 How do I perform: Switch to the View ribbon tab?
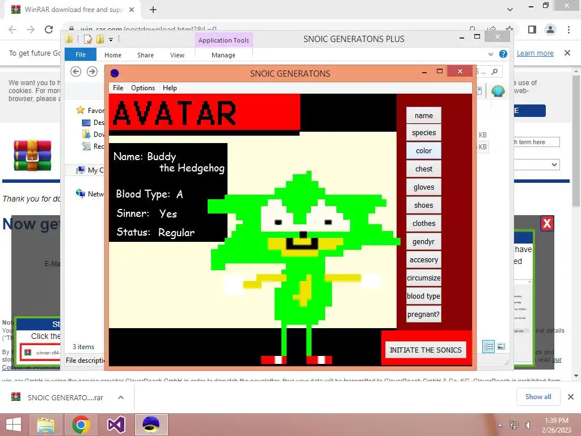(x=177, y=55)
